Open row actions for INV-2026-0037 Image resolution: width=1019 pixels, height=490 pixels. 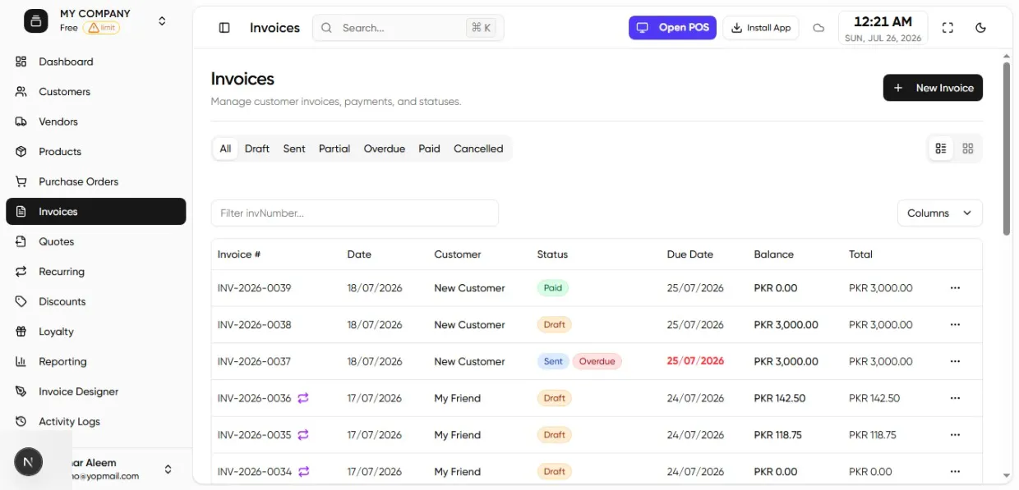coord(955,361)
